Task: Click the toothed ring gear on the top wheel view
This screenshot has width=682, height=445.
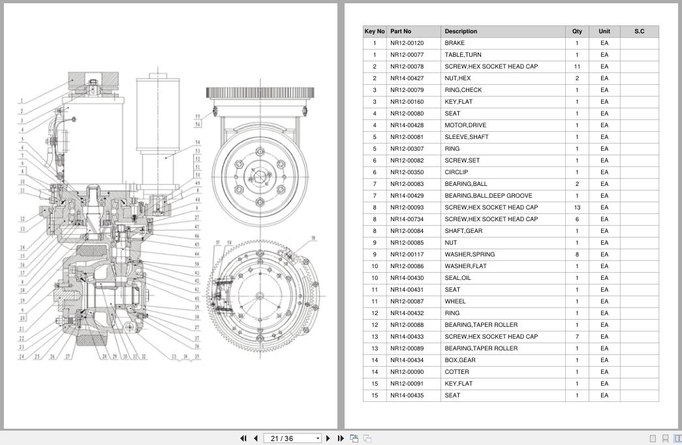Action: 260,93
